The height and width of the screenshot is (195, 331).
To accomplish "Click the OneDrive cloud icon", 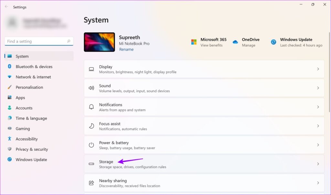I will (235, 42).
